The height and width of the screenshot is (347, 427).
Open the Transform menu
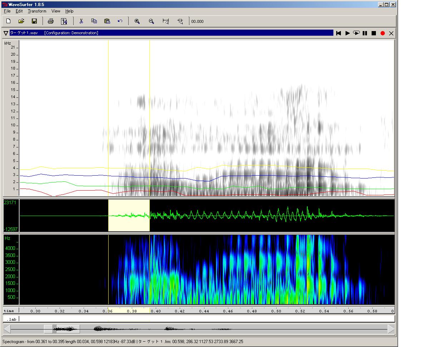37,11
